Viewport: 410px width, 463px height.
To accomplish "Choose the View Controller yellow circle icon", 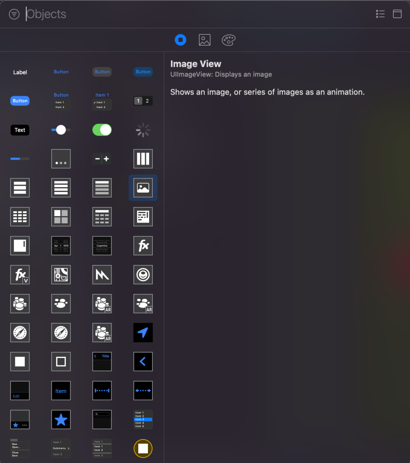I will [143, 449].
